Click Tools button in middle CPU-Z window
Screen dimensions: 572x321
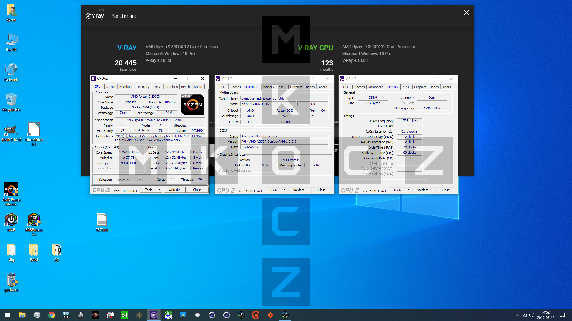tap(273, 190)
